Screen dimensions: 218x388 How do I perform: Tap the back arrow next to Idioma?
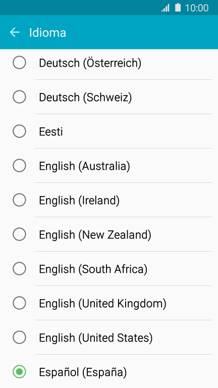(x=15, y=32)
